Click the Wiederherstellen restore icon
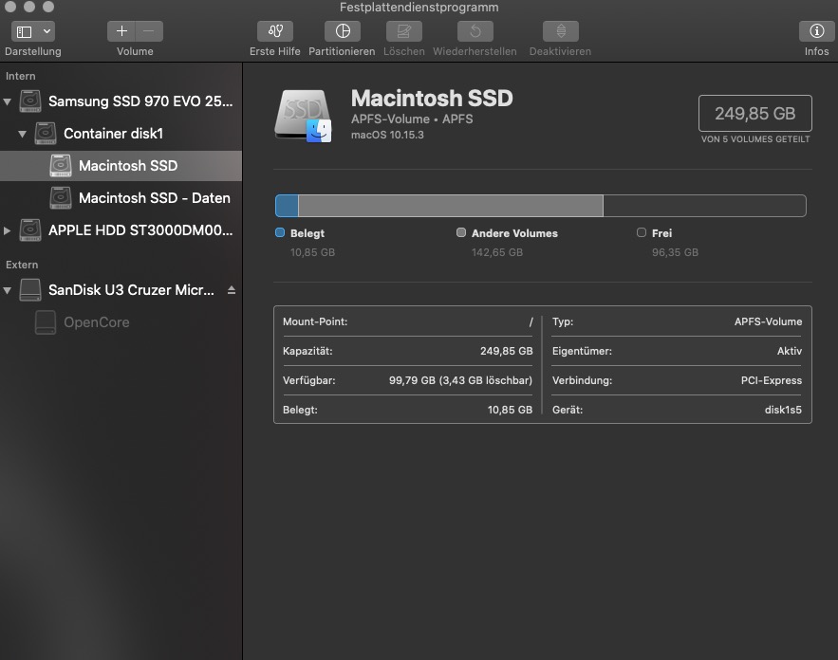Image resolution: width=838 pixels, height=660 pixels. pos(475,31)
